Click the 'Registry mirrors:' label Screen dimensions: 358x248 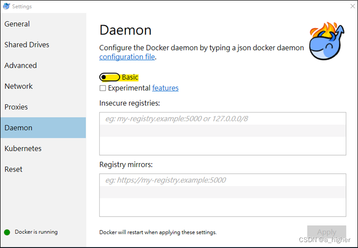126,165
